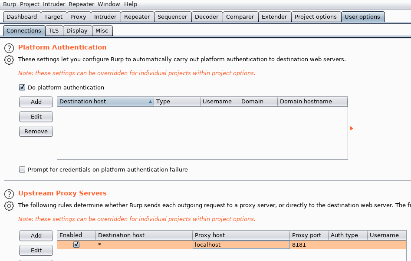Click the localhost Proxy host cell

point(241,244)
